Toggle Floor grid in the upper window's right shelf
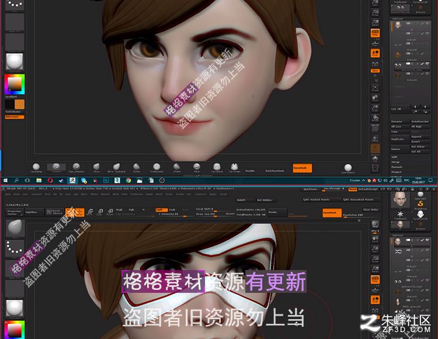This screenshot has width=438, height=339. tap(375, 43)
